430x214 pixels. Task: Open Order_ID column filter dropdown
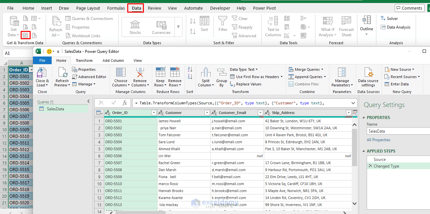tap(154, 113)
